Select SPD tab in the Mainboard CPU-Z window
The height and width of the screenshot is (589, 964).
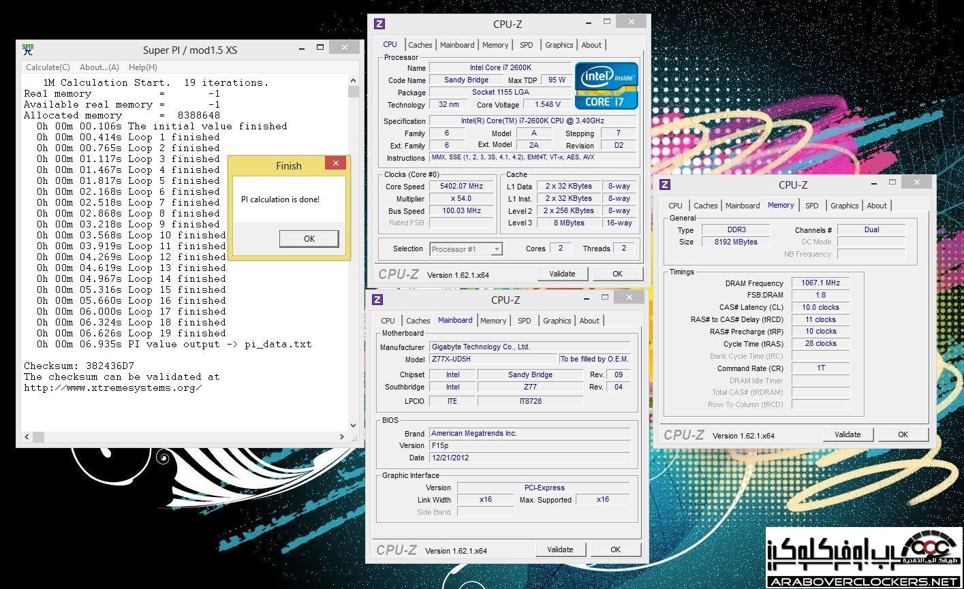(525, 321)
